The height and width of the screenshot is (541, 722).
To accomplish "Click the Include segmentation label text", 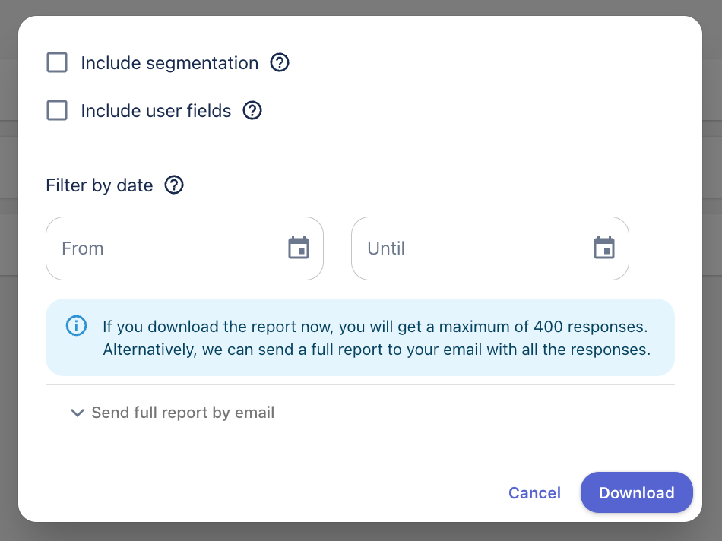I will 169,63.
